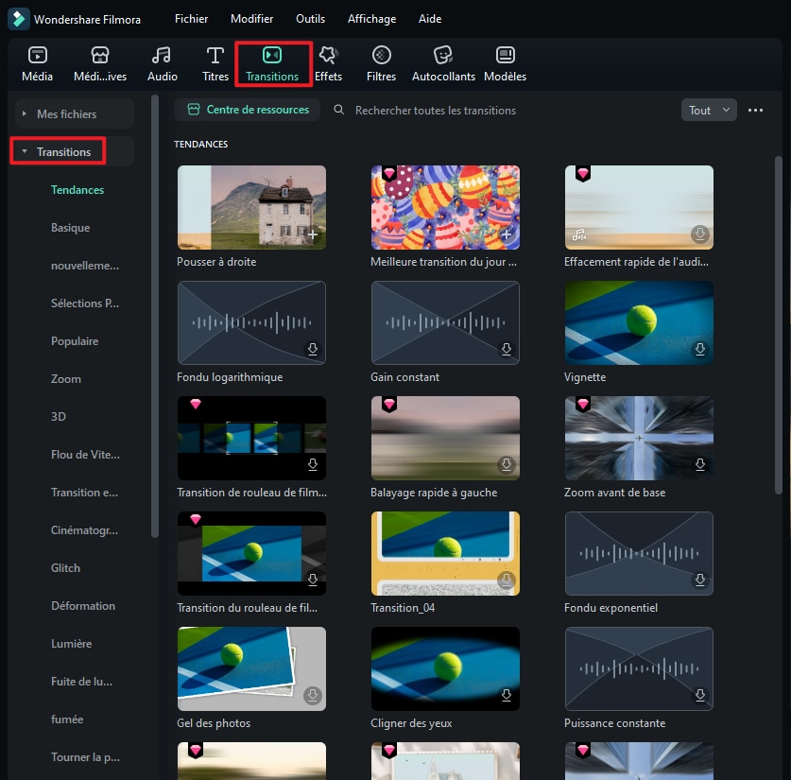Viewport: 791px width, 780px height.
Task: Click the Rechercher toutes les transitions field
Action: (x=436, y=111)
